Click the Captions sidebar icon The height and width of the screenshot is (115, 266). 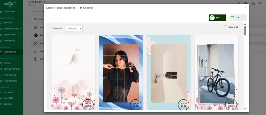tap(1, 104)
